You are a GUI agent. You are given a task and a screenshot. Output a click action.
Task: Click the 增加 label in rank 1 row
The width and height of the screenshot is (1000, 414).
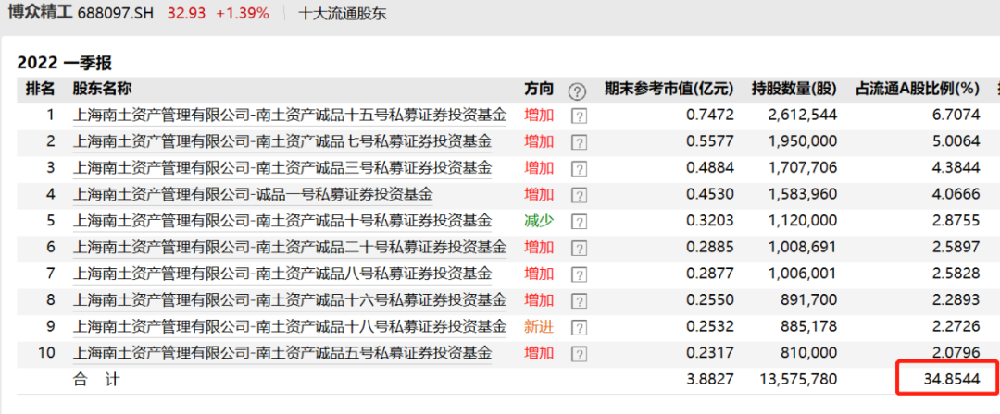click(539, 116)
